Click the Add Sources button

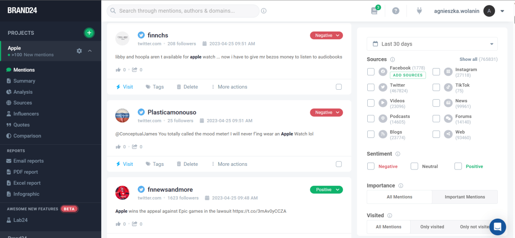(407, 75)
